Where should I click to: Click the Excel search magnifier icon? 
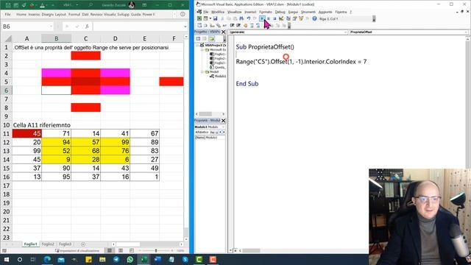coord(91,5)
